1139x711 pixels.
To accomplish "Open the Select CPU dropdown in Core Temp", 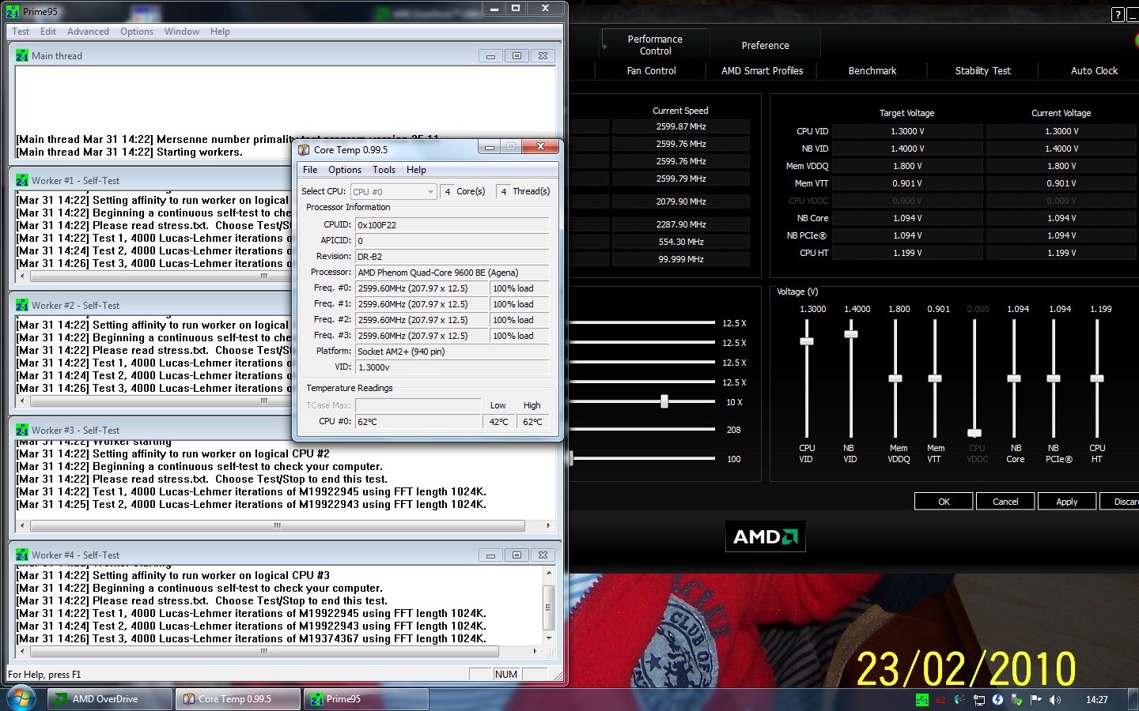I will [x=394, y=192].
